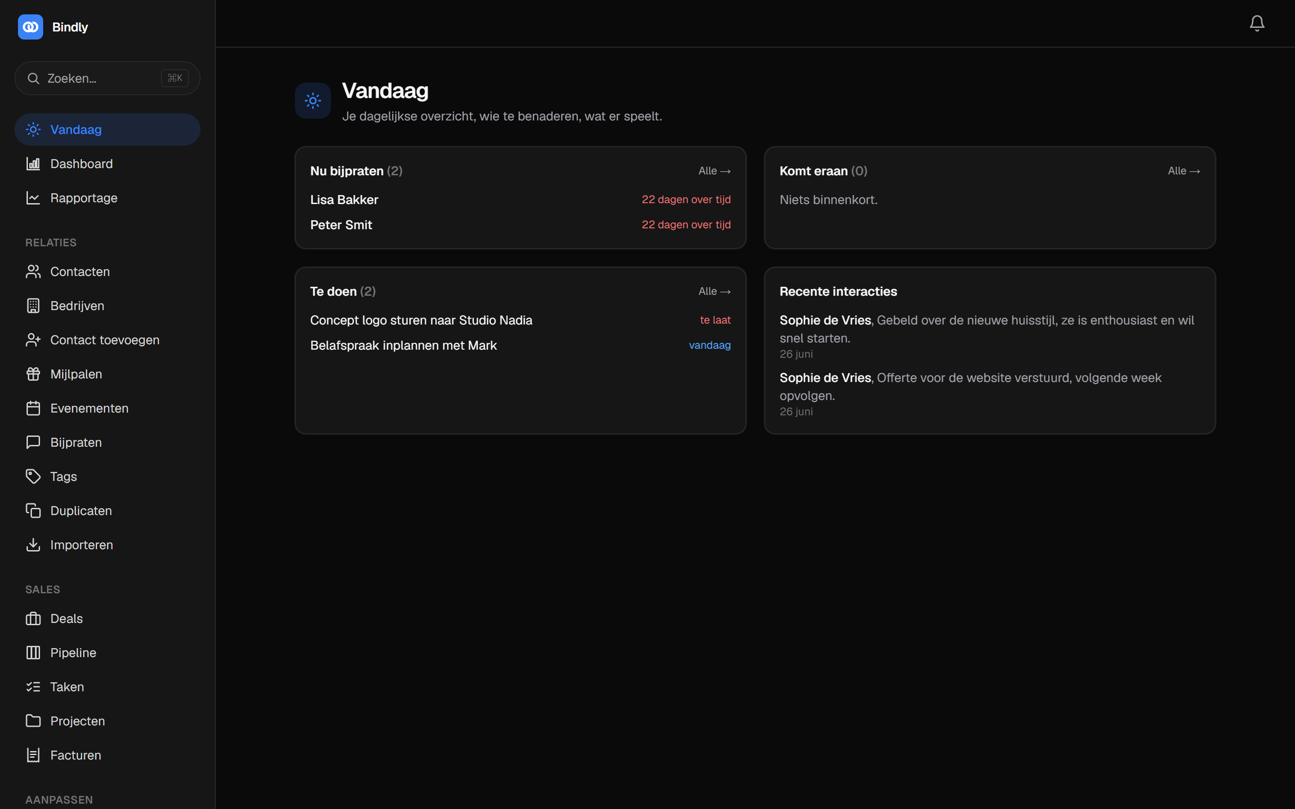Show all in Te doen card
Image resolution: width=1295 pixels, height=809 pixels.
pyautogui.click(x=714, y=292)
